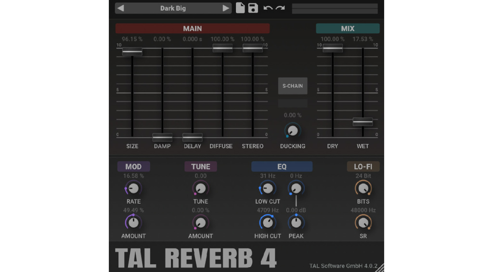Viewport: 493px width, 272px height.
Task: Click the MIX section header
Action: coord(348,28)
